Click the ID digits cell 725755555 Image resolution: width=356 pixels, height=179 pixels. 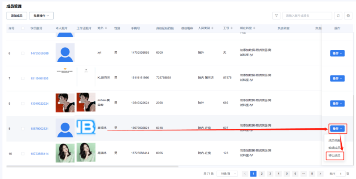[164, 78]
